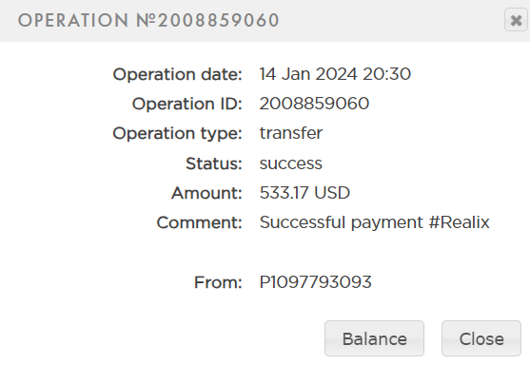
Task: Close the dialog with the X icon
Action: 516,20
